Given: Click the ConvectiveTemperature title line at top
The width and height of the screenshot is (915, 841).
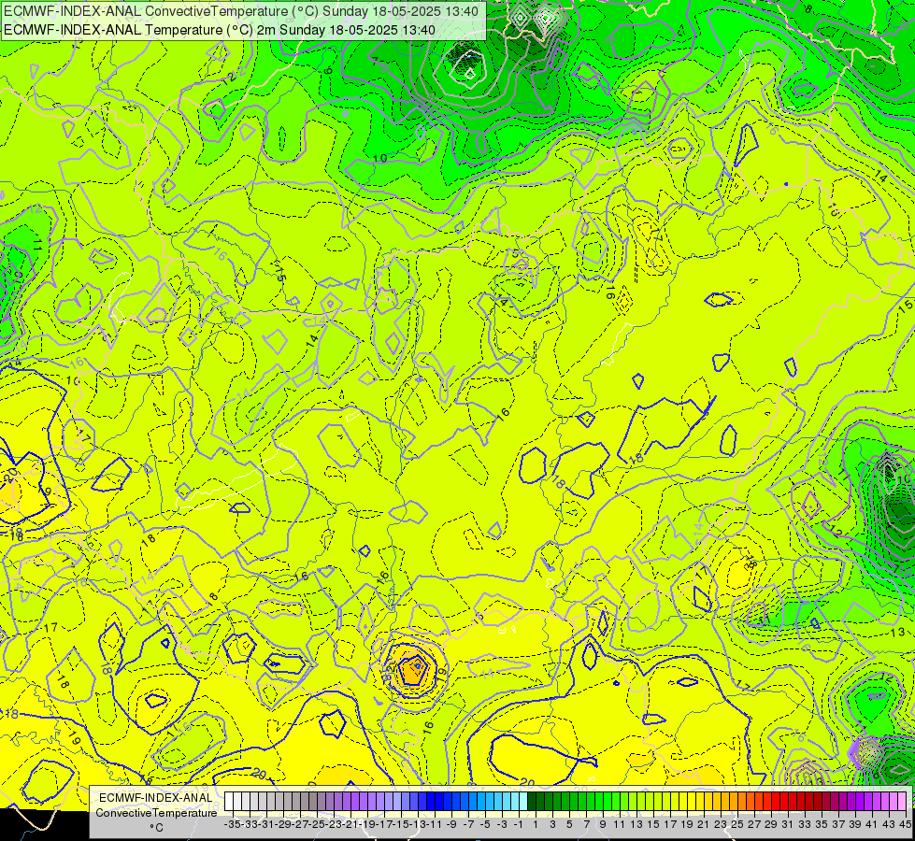Looking at the screenshot, I should [x=241, y=11].
